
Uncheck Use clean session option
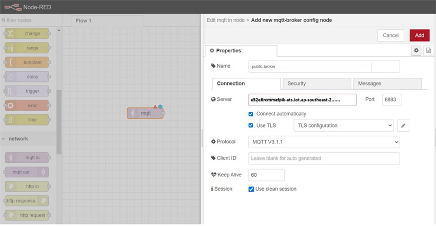251,189
